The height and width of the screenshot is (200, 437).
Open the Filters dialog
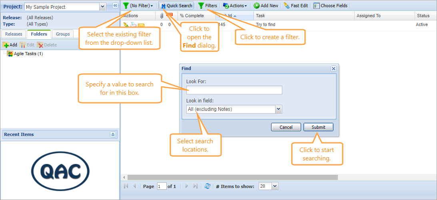point(208,6)
